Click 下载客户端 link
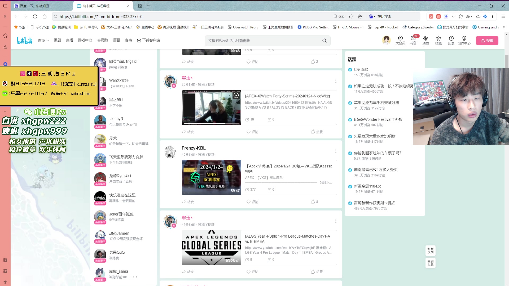509x286 pixels. point(148,40)
